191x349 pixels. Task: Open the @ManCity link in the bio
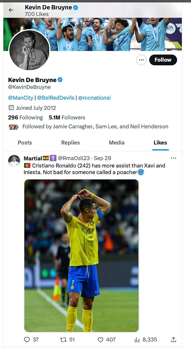21,98
